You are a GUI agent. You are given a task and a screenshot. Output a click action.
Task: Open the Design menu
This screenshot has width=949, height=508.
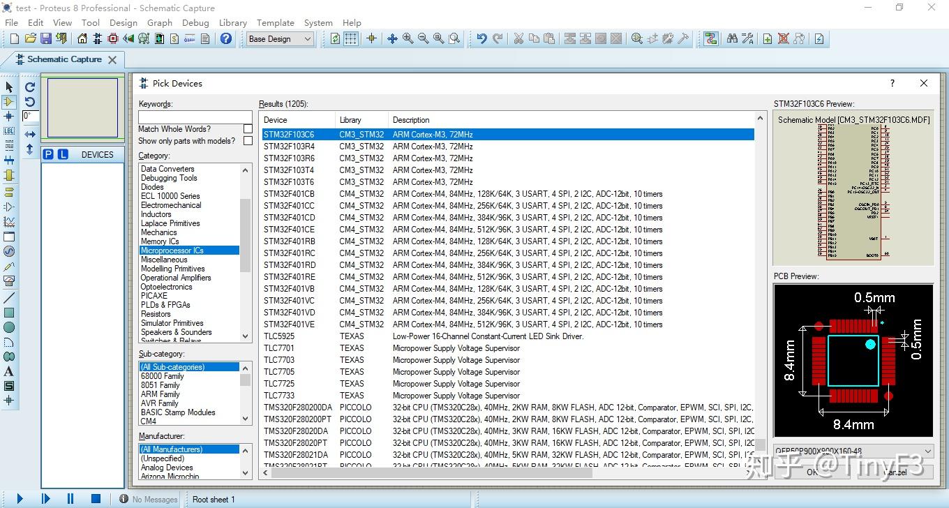[124, 22]
